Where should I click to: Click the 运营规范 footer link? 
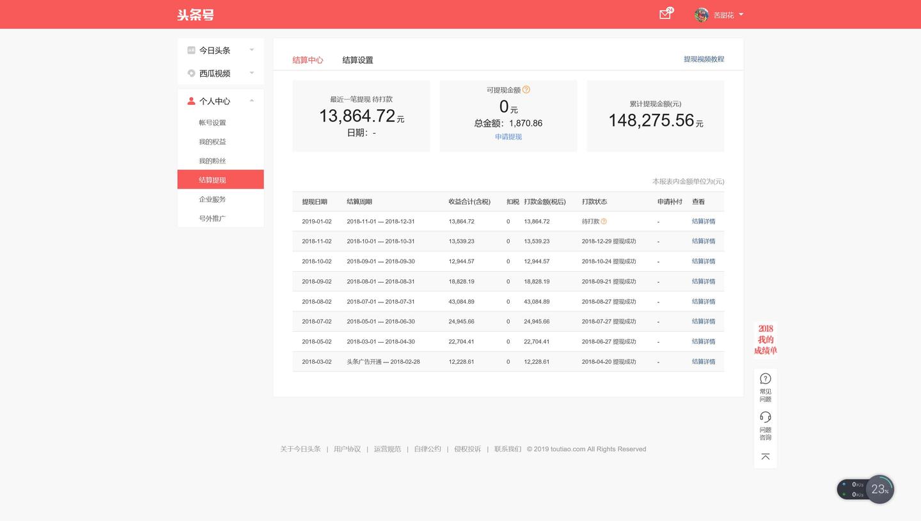388,449
